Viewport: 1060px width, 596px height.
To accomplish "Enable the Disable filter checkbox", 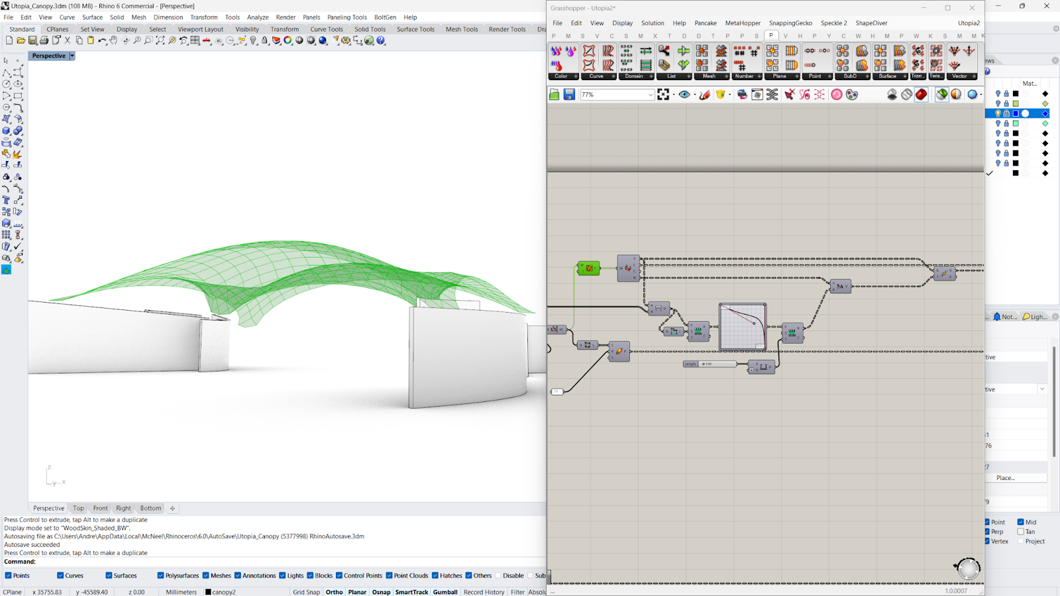I will click(x=498, y=575).
